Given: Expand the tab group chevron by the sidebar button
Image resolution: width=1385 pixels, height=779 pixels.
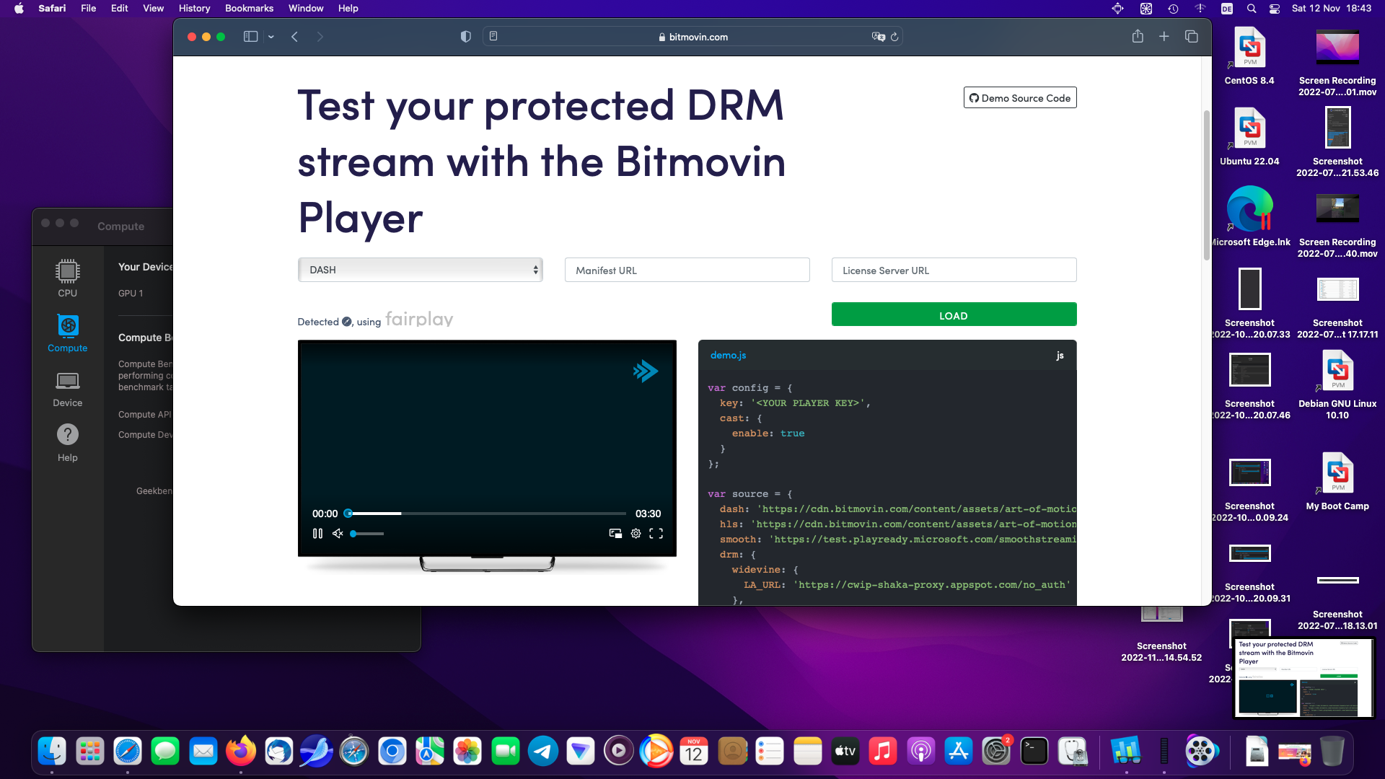Looking at the screenshot, I should (271, 37).
